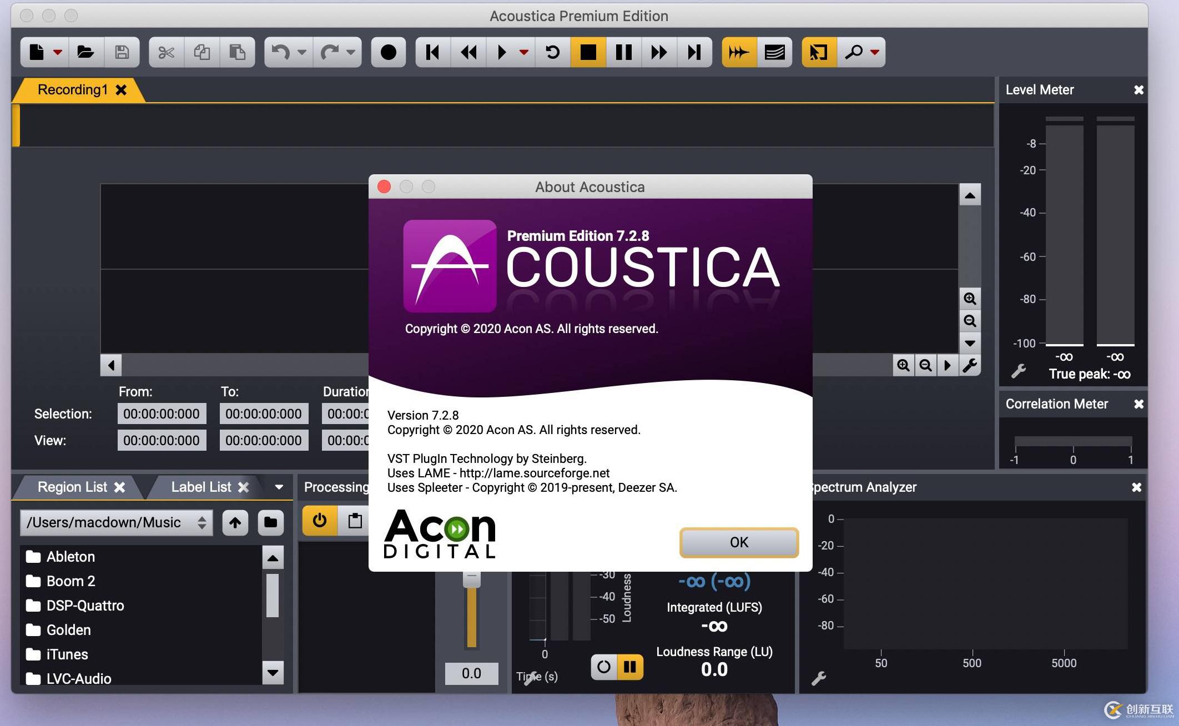Click the Selection To time field
The height and width of the screenshot is (726, 1179).
pos(264,414)
